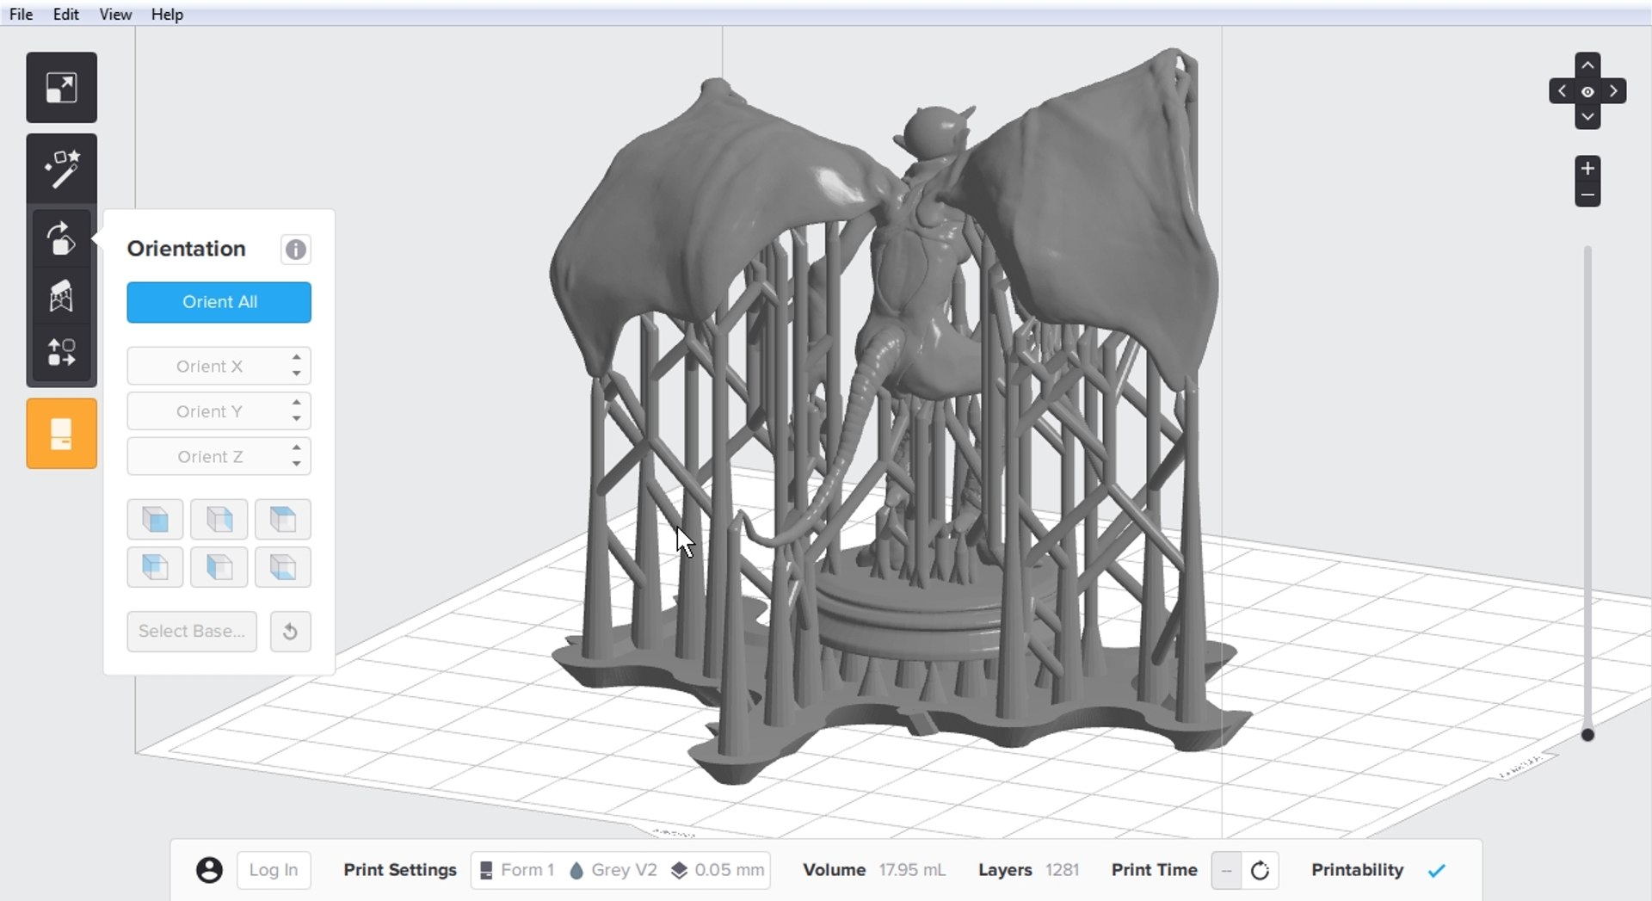Zoom out with the minus button
The height and width of the screenshot is (901, 1652).
1587,195
